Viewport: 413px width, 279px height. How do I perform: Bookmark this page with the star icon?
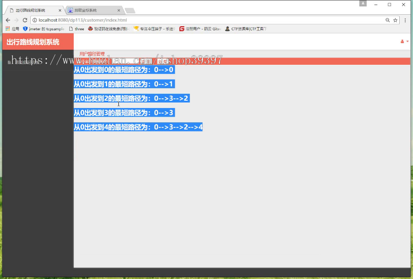396,20
